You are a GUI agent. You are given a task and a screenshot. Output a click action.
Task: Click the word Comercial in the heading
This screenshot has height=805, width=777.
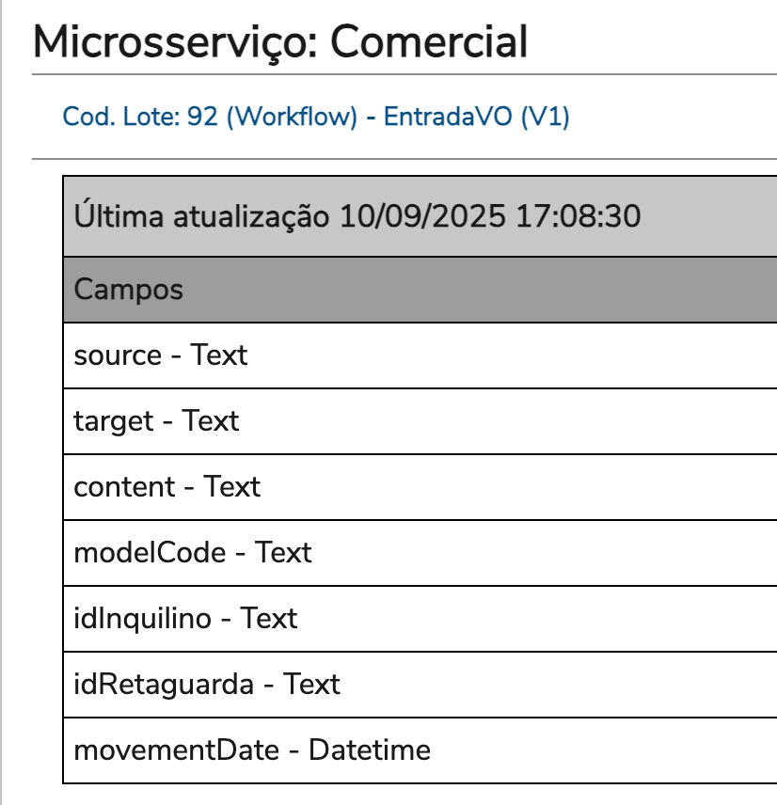429,41
